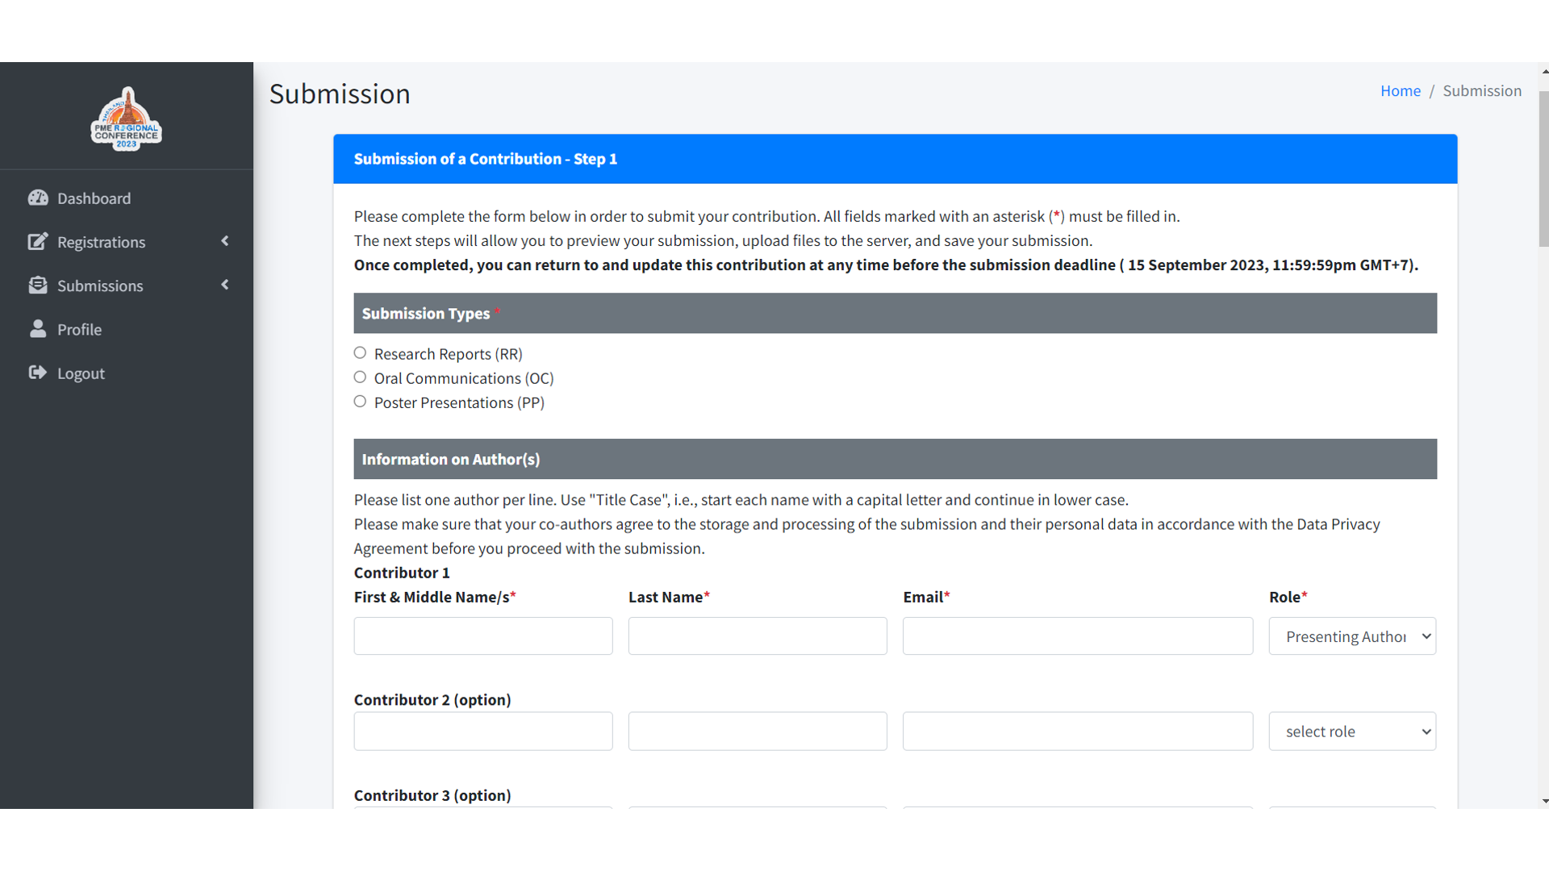Screen dimensions: 1549x871
Task: Click Logout in the sidebar
Action: tap(81, 373)
